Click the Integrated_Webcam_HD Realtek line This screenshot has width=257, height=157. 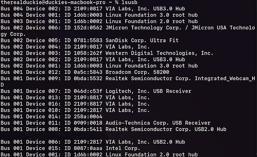[x=128, y=82]
